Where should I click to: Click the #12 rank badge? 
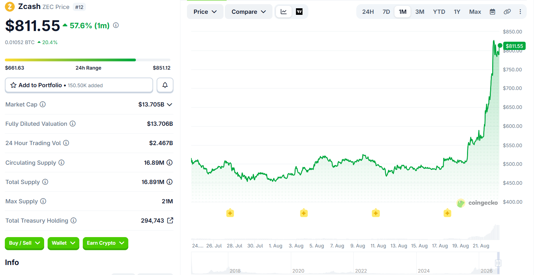(x=79, y=7)
